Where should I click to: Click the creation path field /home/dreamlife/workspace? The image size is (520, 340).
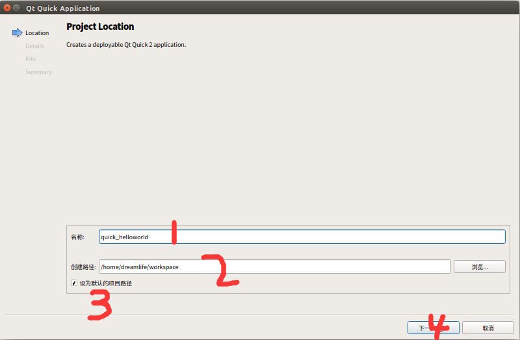(274, 267)
